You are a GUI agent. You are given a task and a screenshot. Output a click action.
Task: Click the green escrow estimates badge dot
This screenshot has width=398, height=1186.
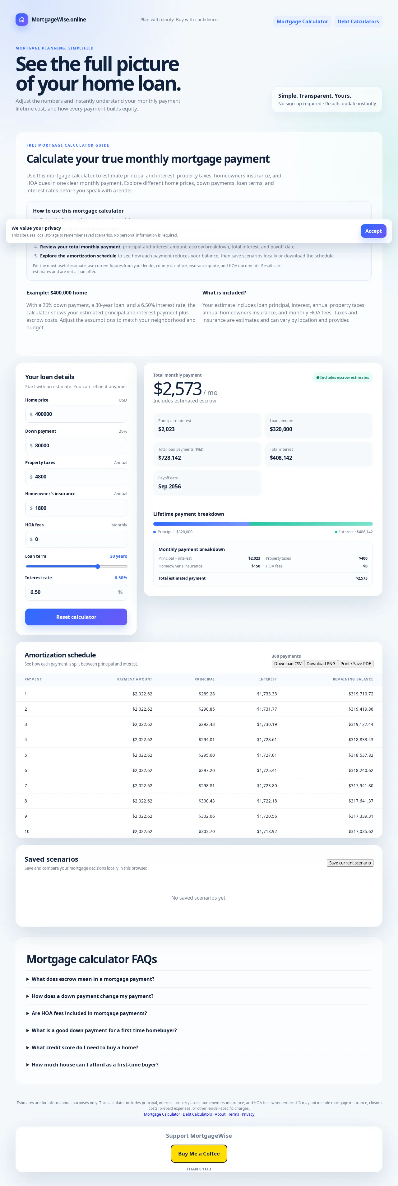(317, 378)
